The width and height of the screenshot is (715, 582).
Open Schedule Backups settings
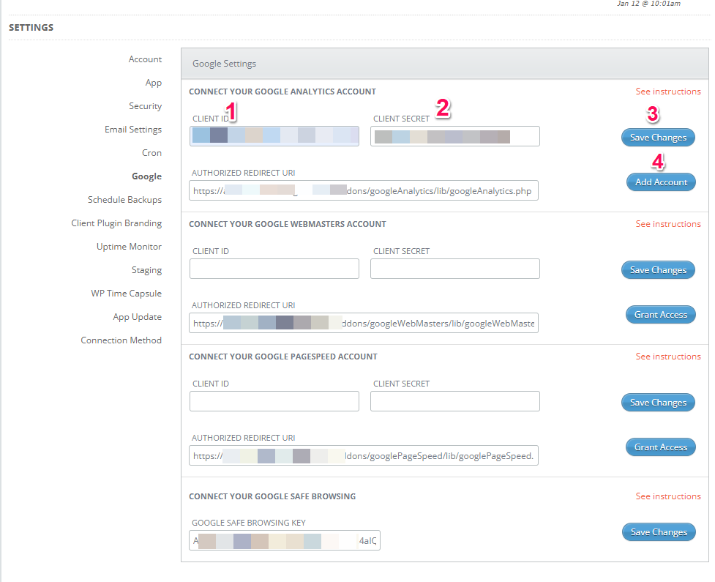[124, 200]
